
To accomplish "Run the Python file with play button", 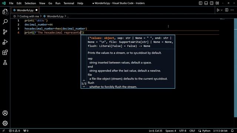I will point(218,10).
